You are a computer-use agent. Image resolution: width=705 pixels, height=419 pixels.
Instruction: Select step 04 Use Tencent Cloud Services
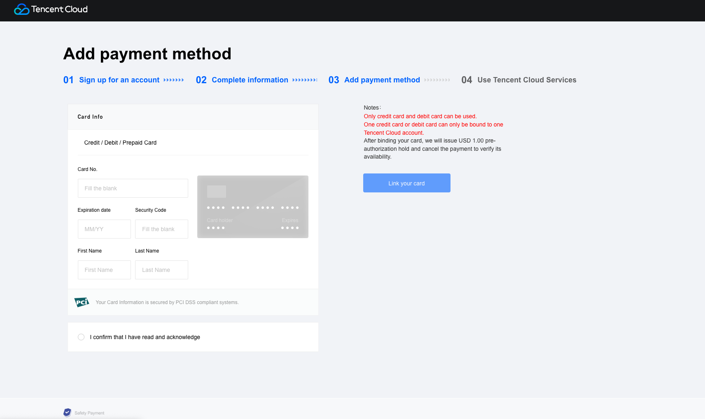519,80
